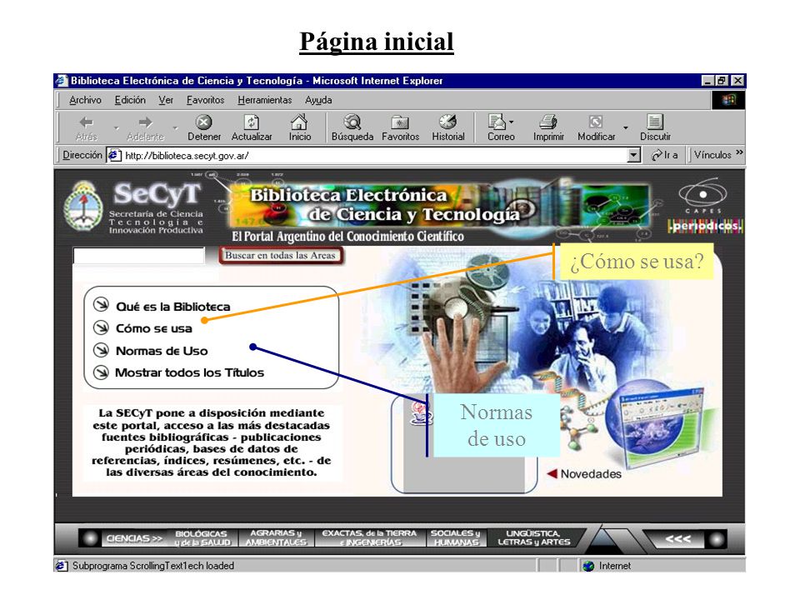The height and width of the screenshot is (600, 800).
Task: Click the Adelante forward arrow icon
Action: [145, 122]
